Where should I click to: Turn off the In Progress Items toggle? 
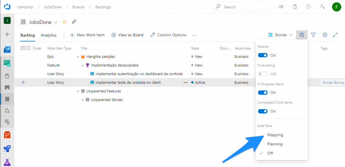click(x=263, y=93)
